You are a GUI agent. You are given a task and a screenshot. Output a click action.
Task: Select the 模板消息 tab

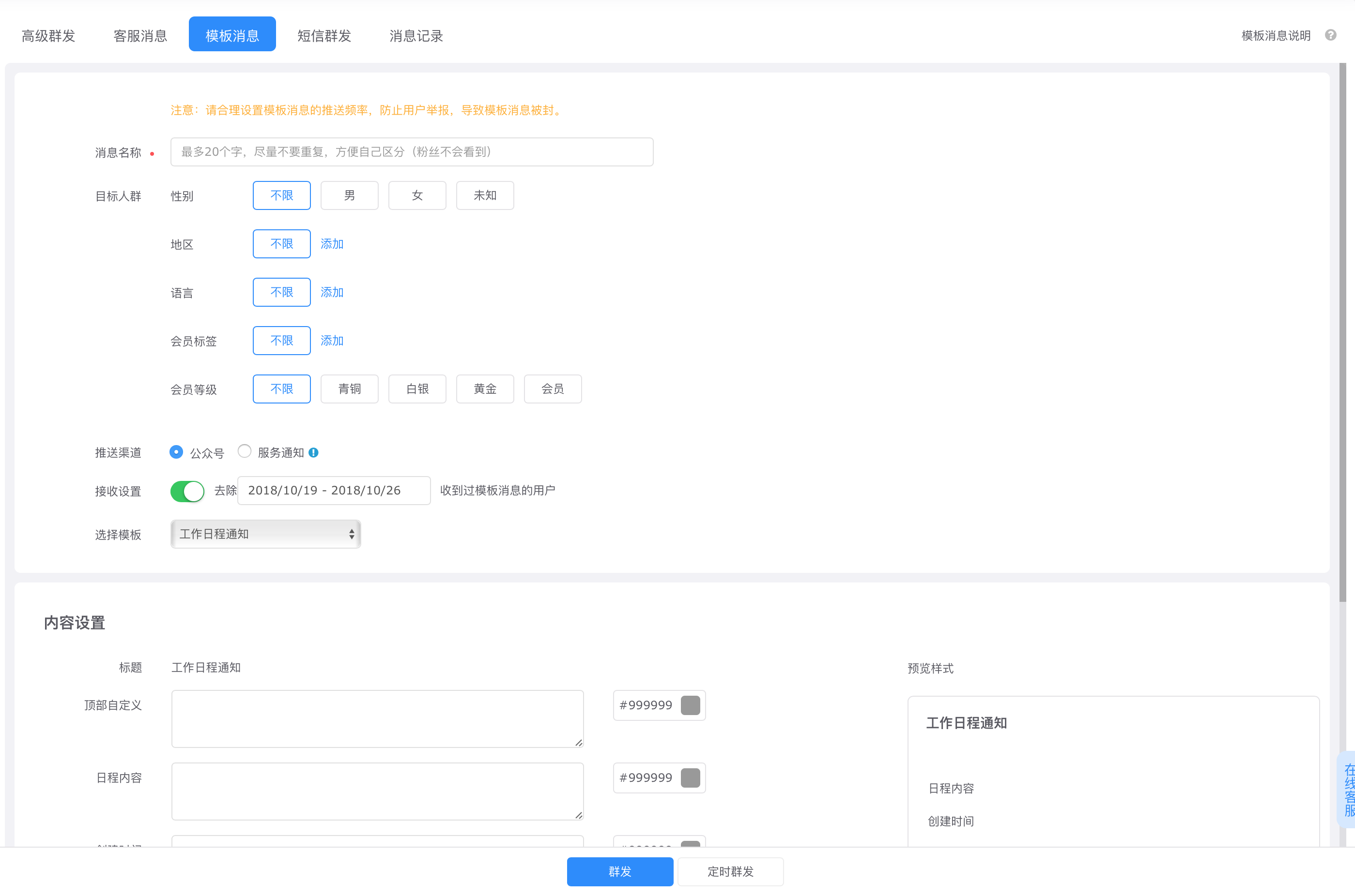232,34
